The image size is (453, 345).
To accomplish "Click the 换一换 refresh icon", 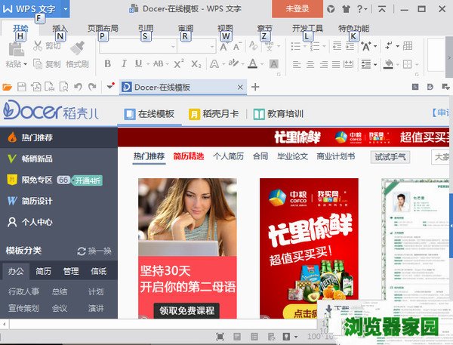I will coord(82,251).
